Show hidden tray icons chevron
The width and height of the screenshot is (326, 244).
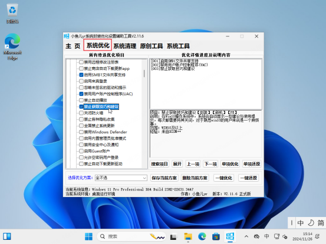(246, 236)
